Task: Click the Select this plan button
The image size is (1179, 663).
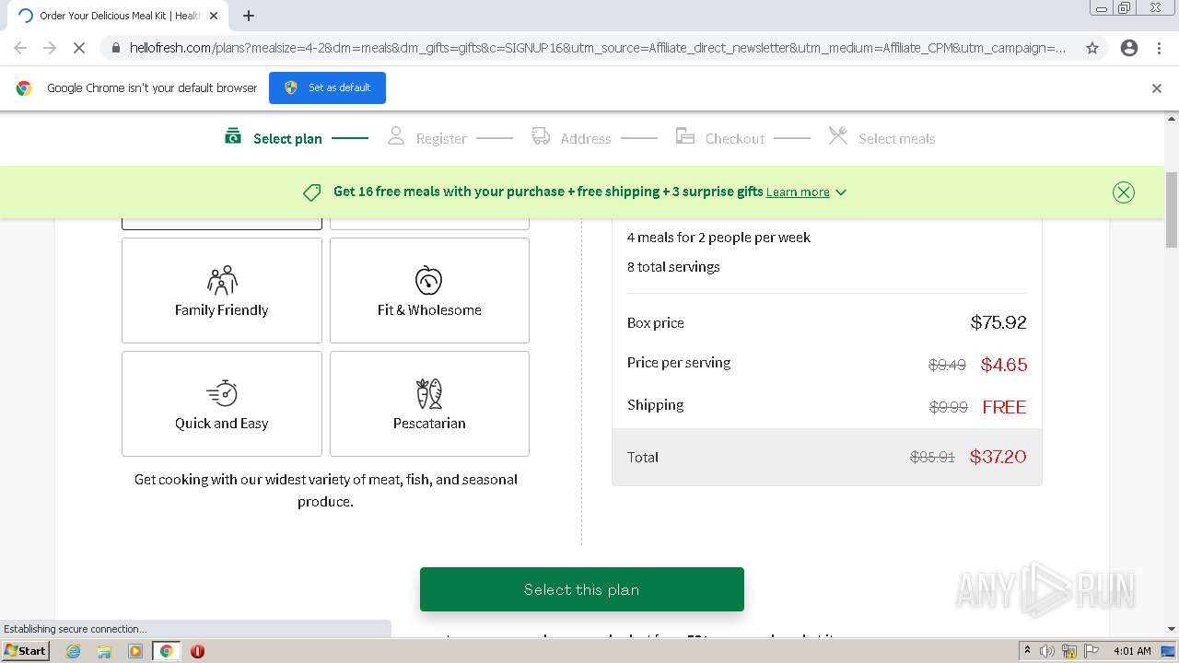Action: 582,589
